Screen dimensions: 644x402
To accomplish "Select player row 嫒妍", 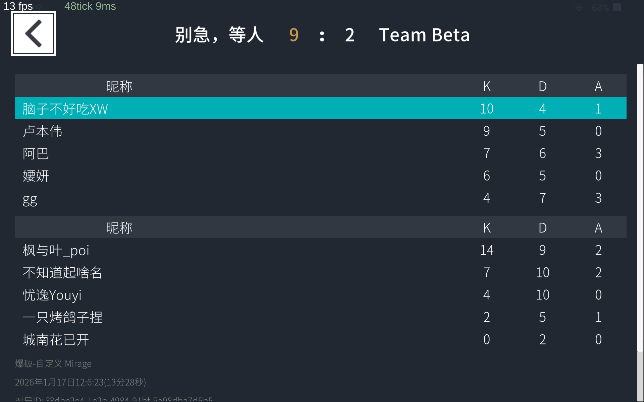I will pos(320,176).
